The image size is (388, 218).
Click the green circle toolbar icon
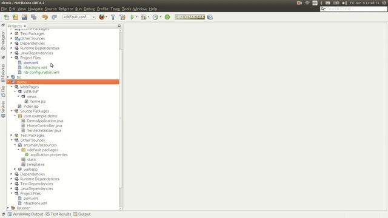(x=167, y=17)
